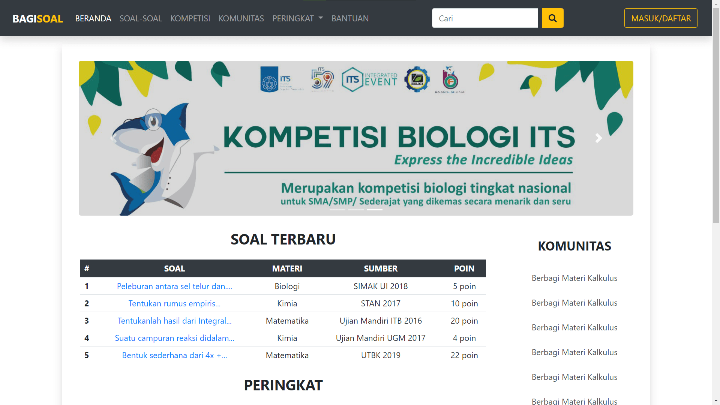Viewport: 720px width, 405px height.
Task: Open first Berbagi Materi Kalkulus community link
Action: (574, 278)
